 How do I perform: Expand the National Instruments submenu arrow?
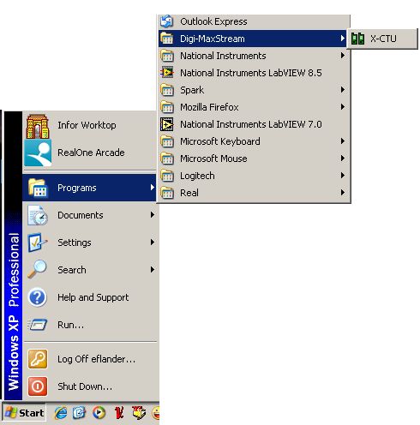click(342, 56)
